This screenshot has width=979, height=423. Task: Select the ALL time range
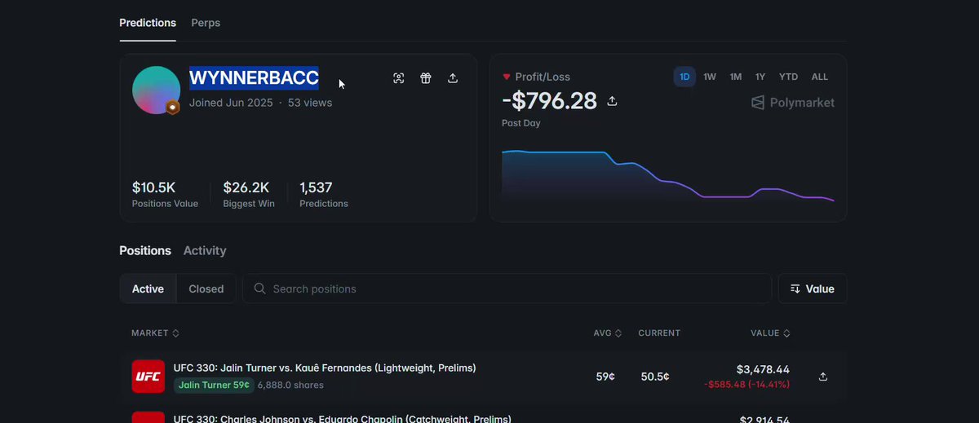pos(820,77)
